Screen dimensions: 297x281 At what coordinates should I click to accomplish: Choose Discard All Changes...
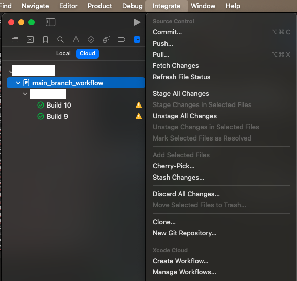tap(221, 194)
